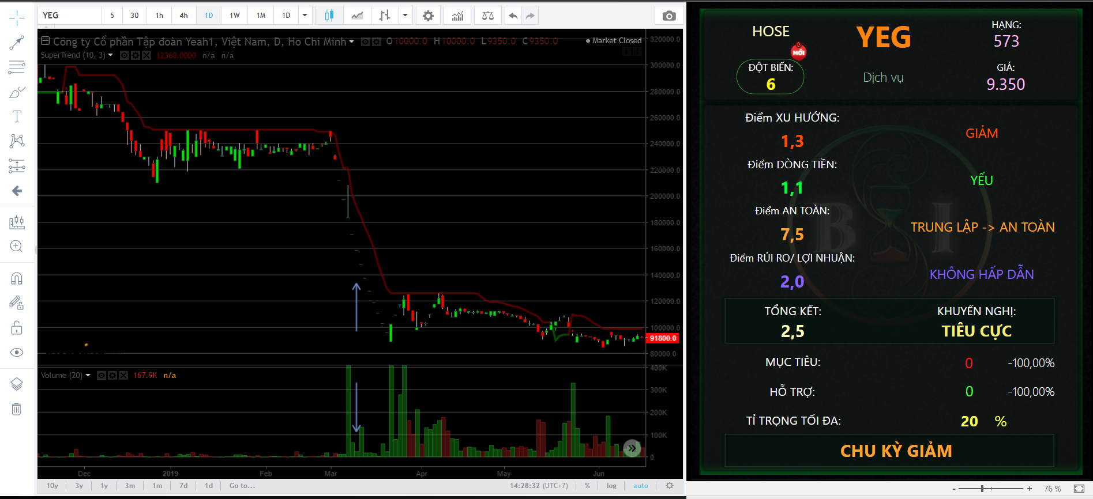
Task: Toggle log scale on price axis
Action: pos(611,486)
